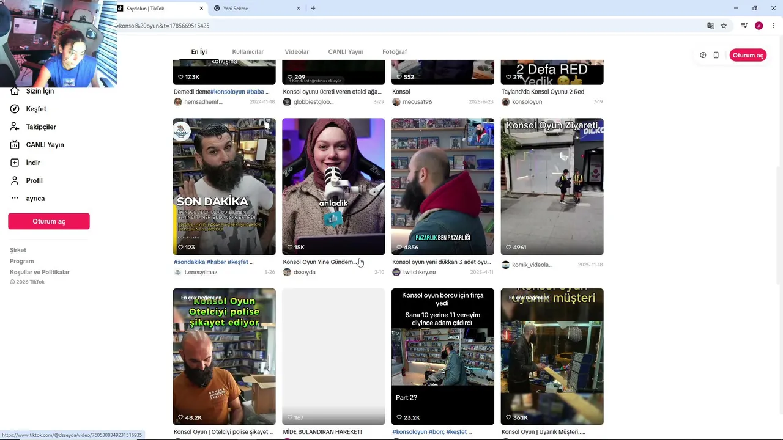
Task: Click the phone app icon in header
Action: [x=716, y=55]
